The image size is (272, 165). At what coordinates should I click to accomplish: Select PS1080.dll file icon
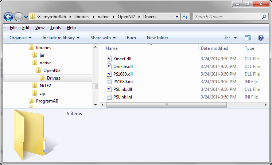(x=109, y=74)
